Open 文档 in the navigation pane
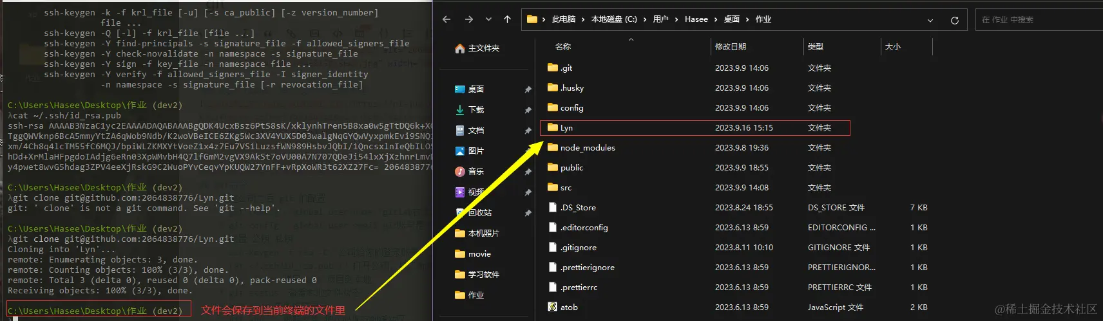The width and height of the screenshot is (1103, 321). click(x=470, y=131)
